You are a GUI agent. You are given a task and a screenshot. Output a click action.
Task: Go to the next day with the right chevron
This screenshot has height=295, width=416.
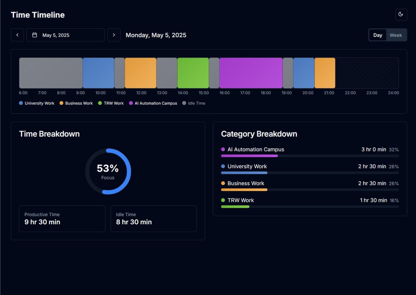point(114,35)
